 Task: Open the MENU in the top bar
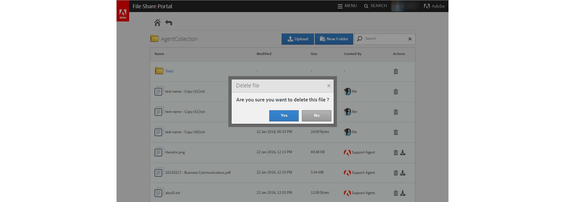pos(347,6)
